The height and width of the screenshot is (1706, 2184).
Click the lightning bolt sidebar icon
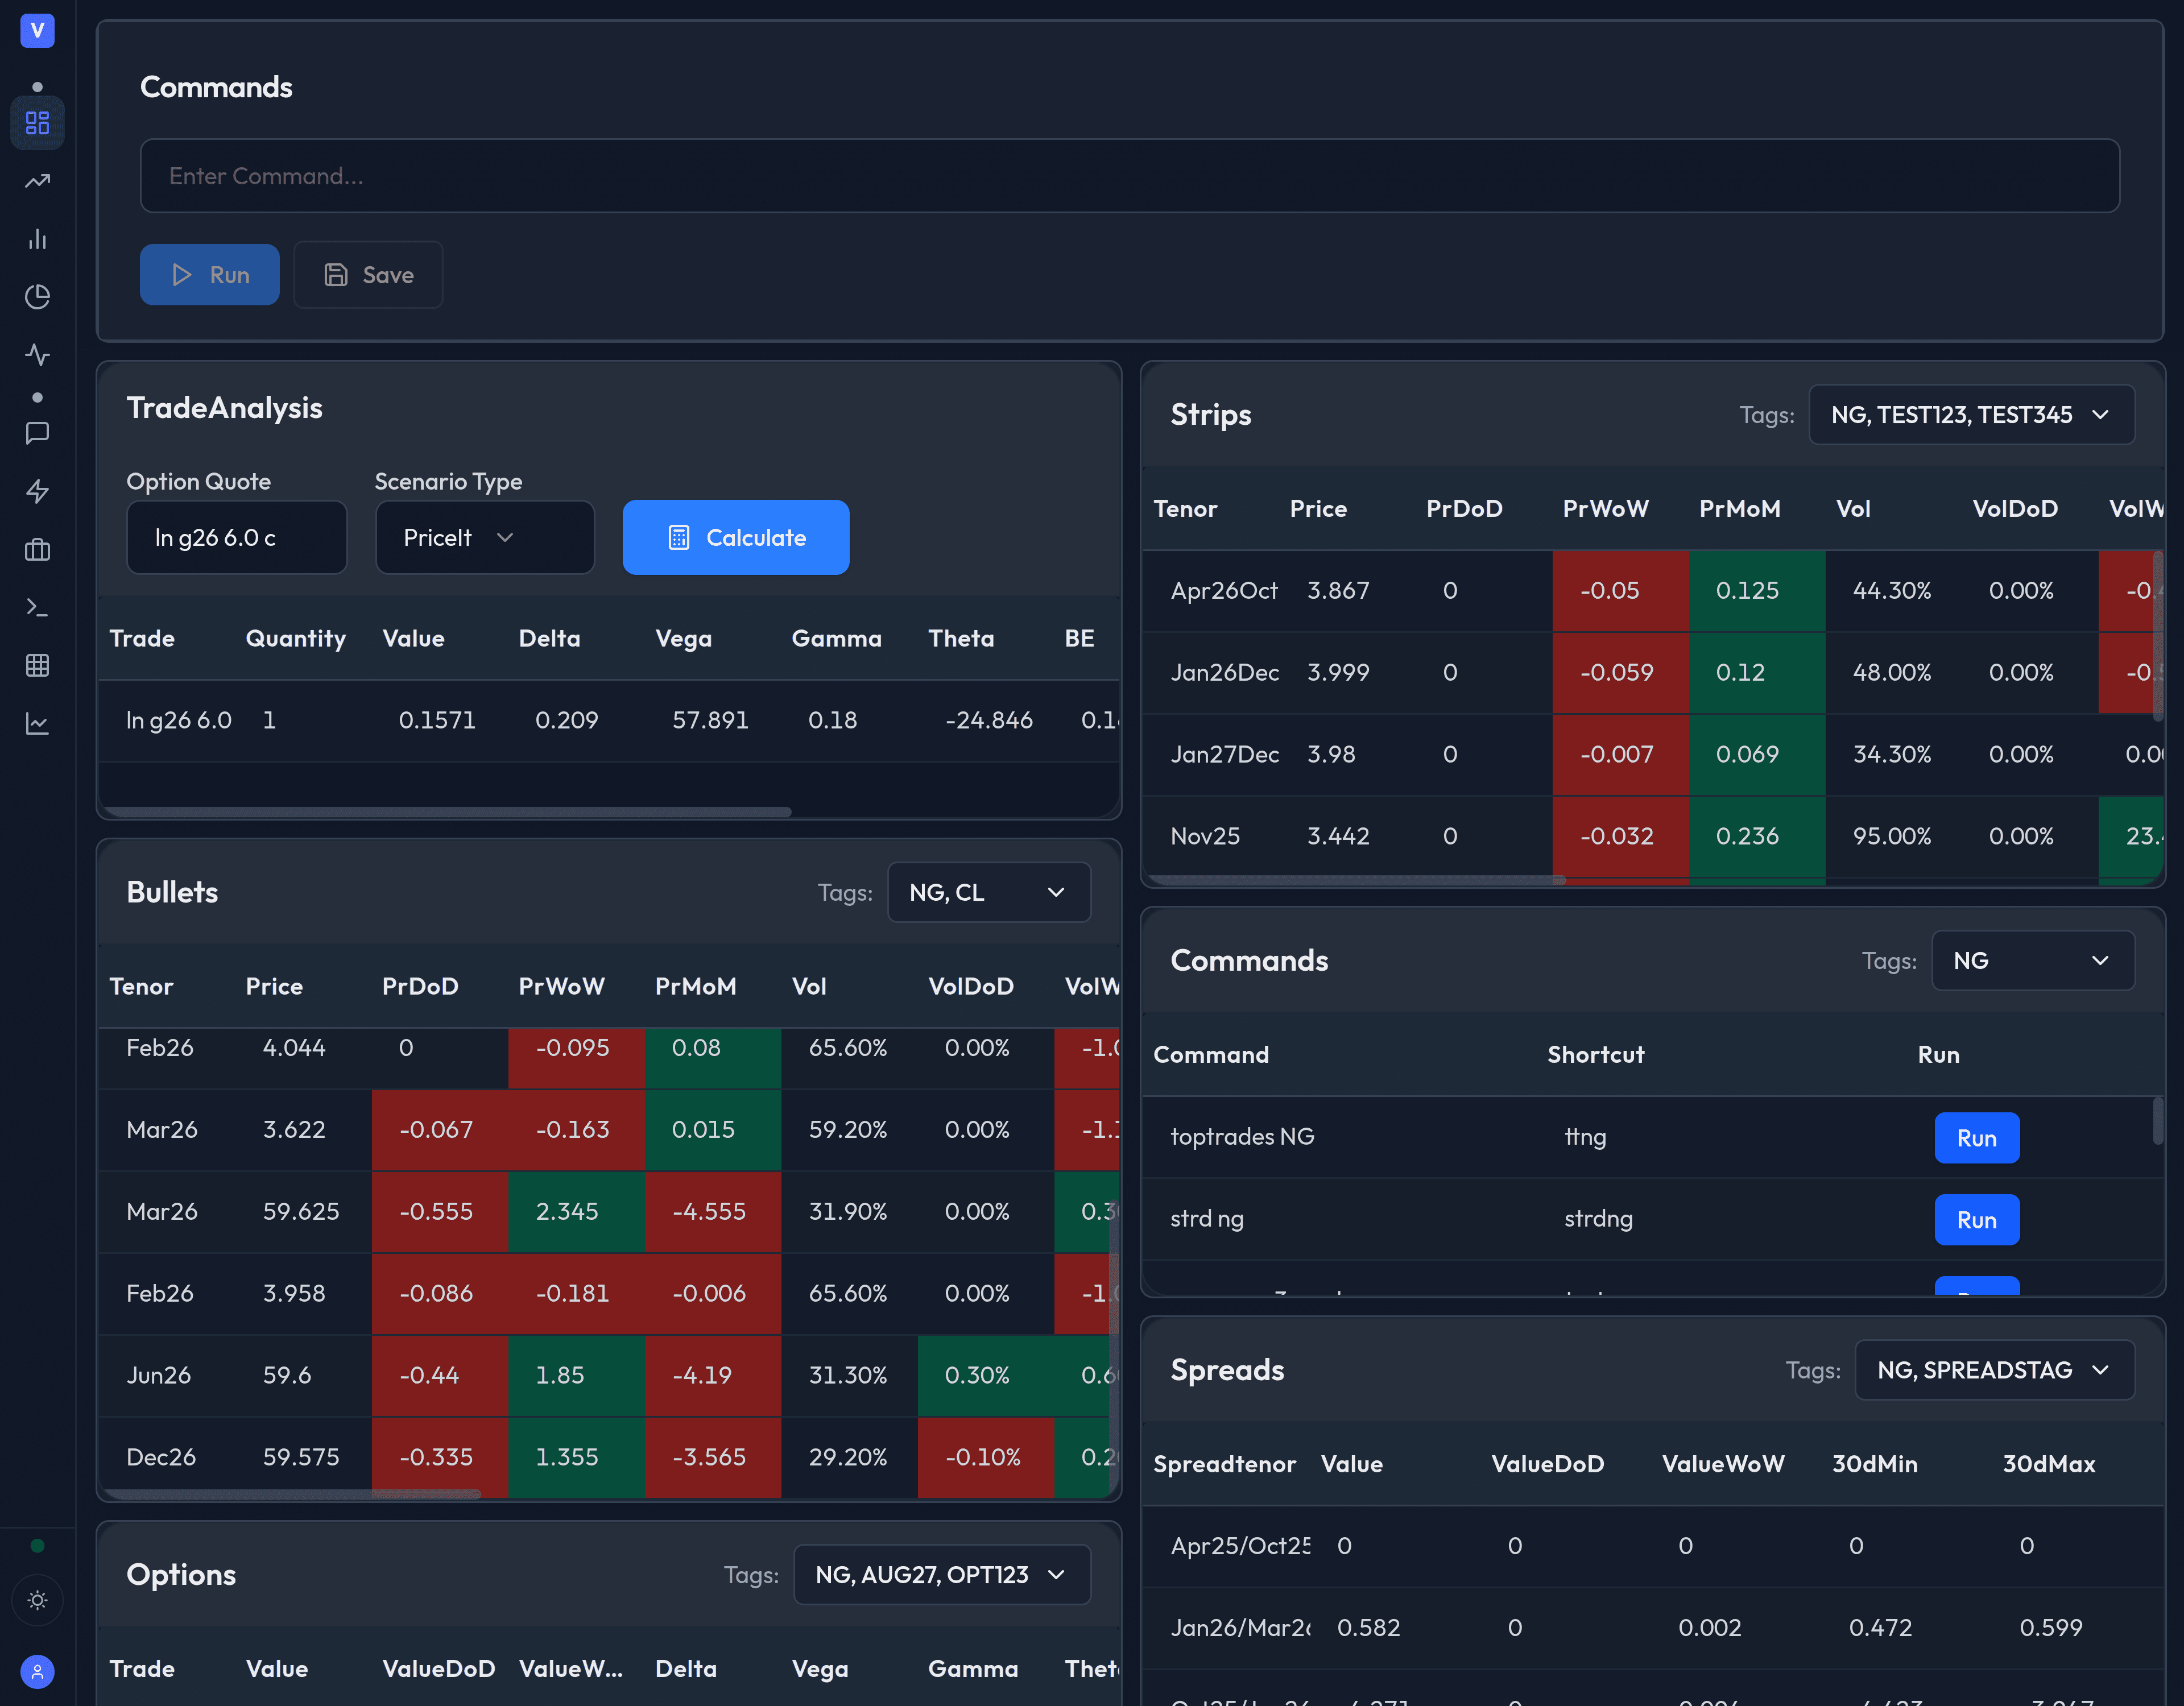coord(37,491)
